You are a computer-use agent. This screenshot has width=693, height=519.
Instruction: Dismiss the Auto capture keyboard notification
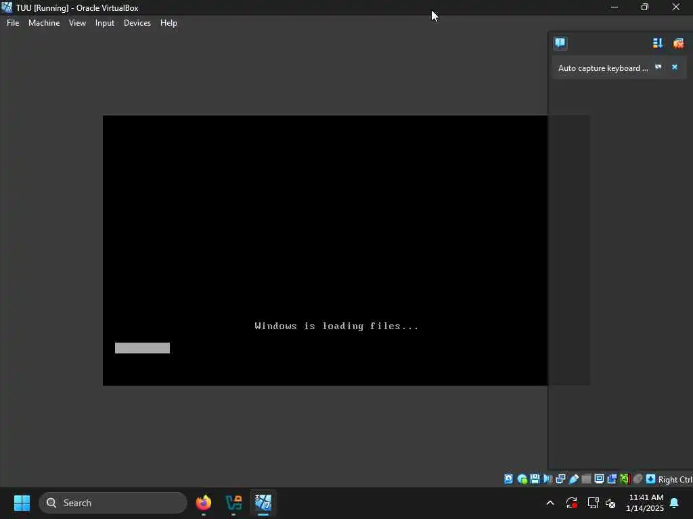(675, 67)
